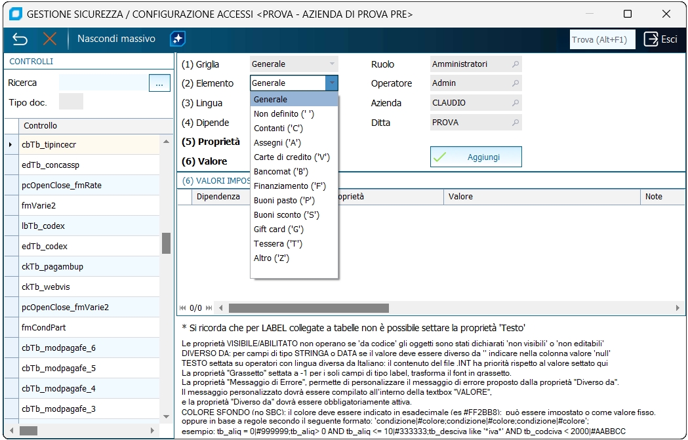The width and height of the screenshot is (688, 440).
Task: Click the controls list scroll-up arrow
Action: [x=166, y=141]
